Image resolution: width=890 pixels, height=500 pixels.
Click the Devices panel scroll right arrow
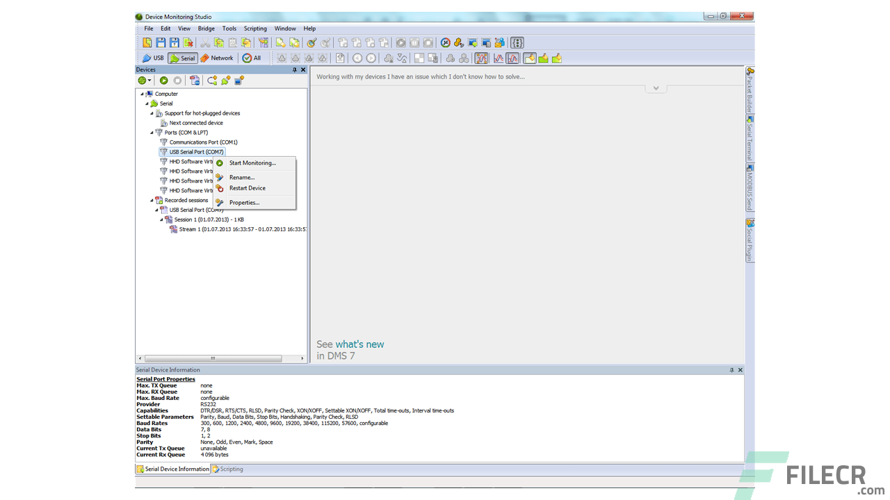click(x=302, y=358)
